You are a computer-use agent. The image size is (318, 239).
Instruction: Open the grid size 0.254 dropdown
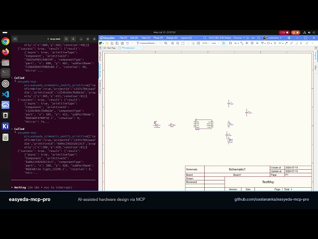pos(206,43)
